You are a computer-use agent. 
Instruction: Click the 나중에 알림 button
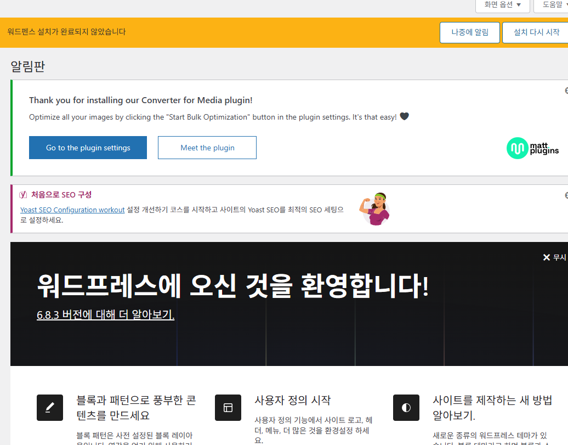[x=470, y=32]
